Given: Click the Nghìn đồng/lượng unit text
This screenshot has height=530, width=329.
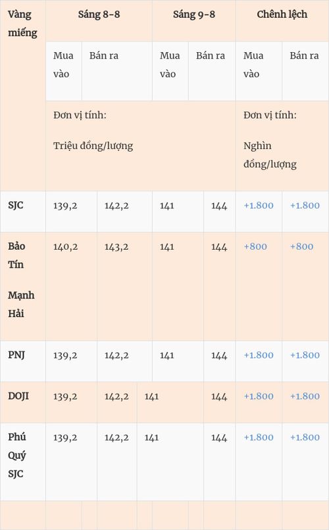Looking at the screenshot, I should [x=270, y=155].
